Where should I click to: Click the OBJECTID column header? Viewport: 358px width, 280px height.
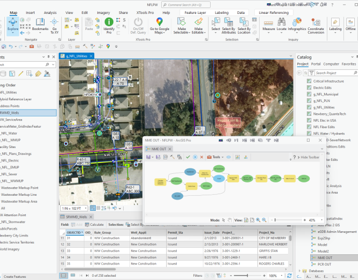point(74,232)
